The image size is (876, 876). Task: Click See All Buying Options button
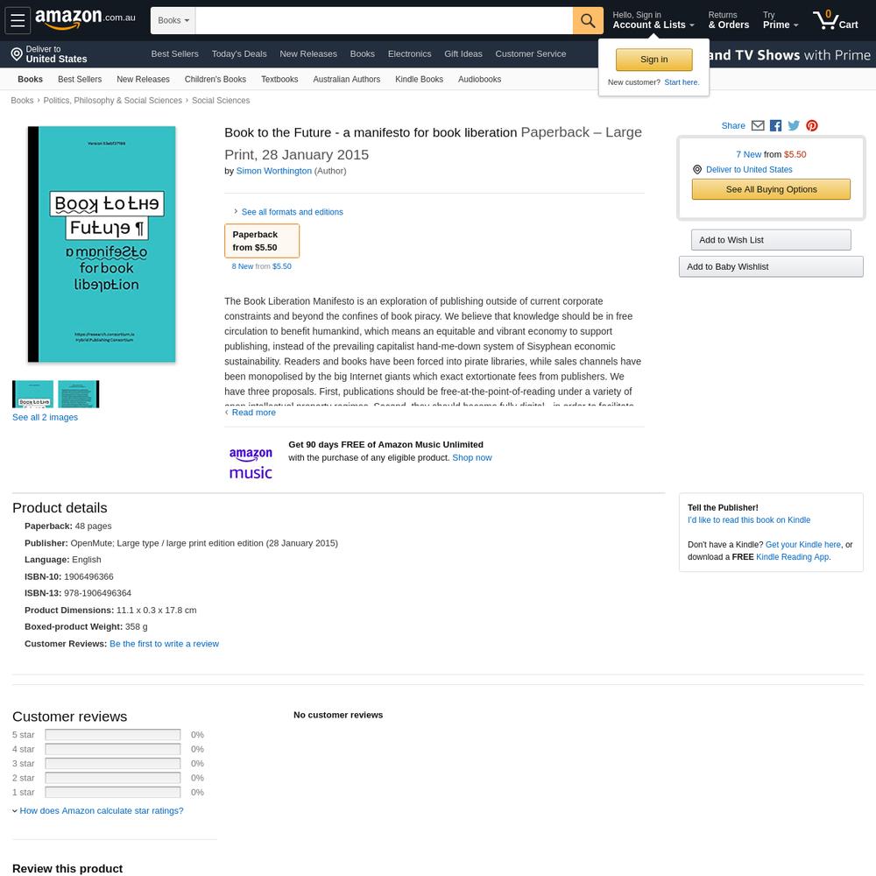pos(771,189)
